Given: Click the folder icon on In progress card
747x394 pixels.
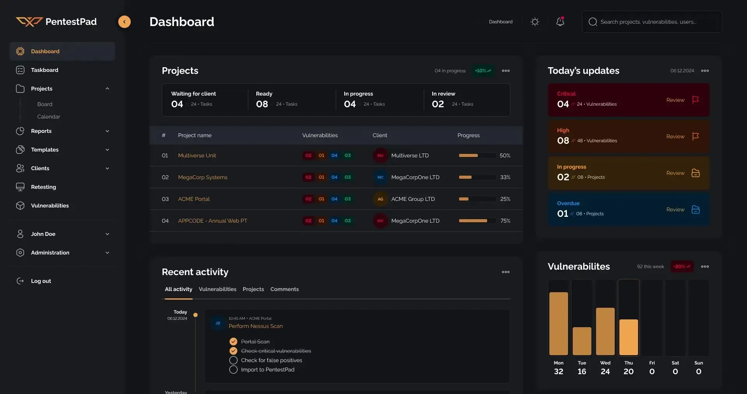Looking at the screenshot, I should click(x=696, y=173).
